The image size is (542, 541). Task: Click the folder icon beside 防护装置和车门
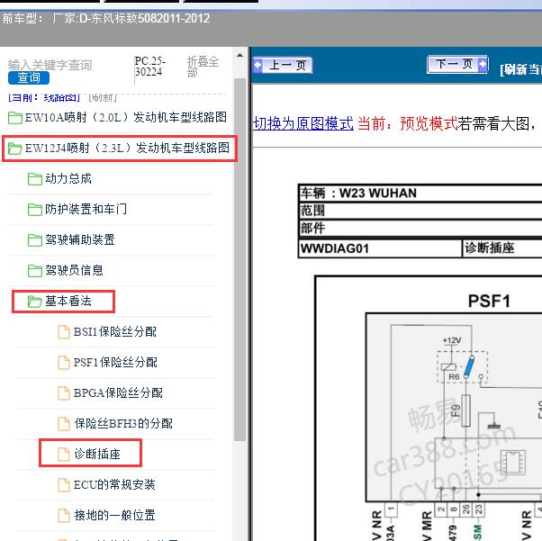coord(35,210)
